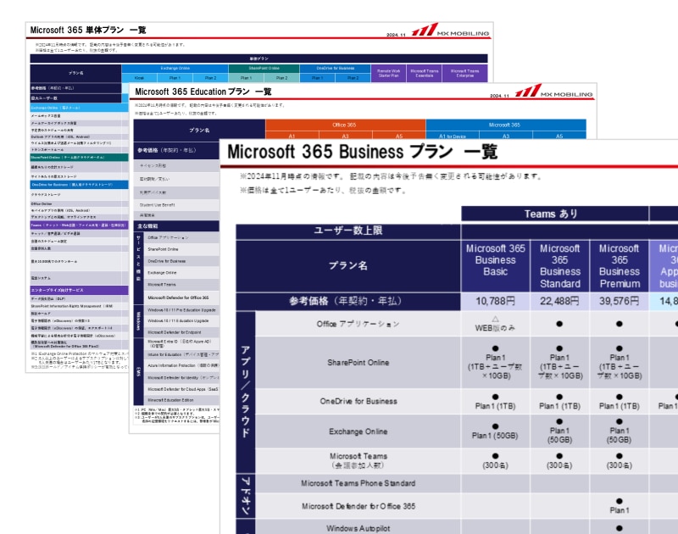Click the "プラン名" header in the 単体プラン sheet

75,73
